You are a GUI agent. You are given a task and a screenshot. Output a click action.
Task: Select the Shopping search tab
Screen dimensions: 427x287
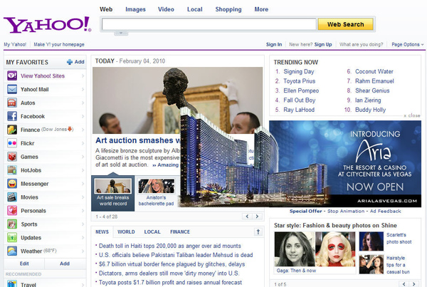pos(228,9)
